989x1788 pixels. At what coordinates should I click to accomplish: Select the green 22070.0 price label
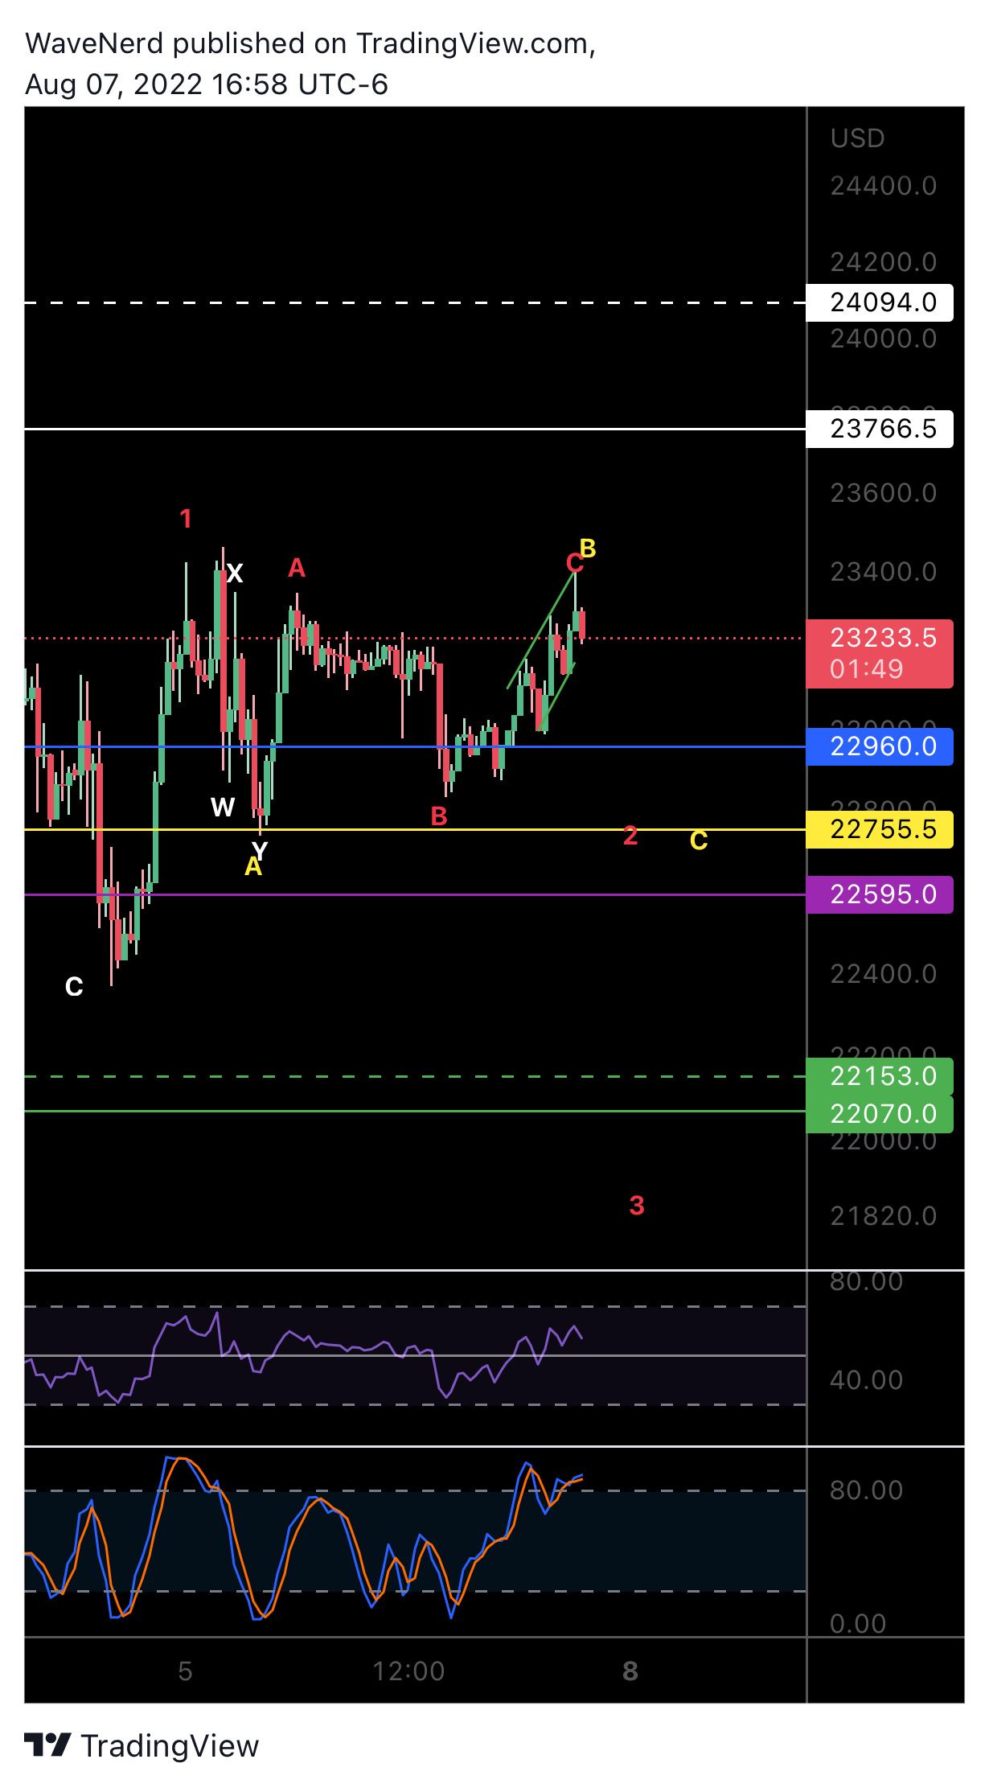tap(880, 1114)
